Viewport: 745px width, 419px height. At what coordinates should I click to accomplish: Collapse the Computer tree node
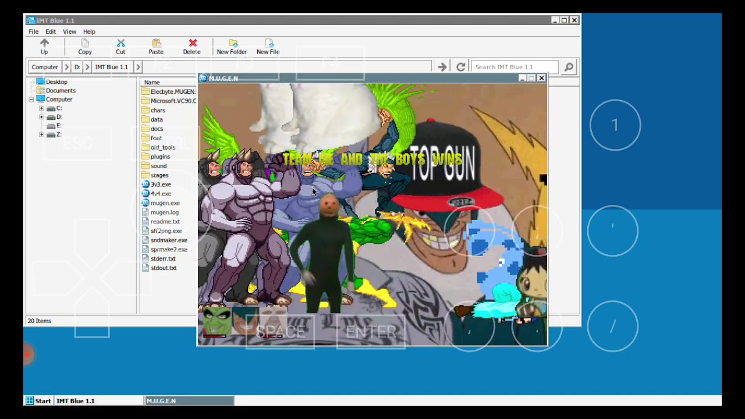click(x=31, y=100)
